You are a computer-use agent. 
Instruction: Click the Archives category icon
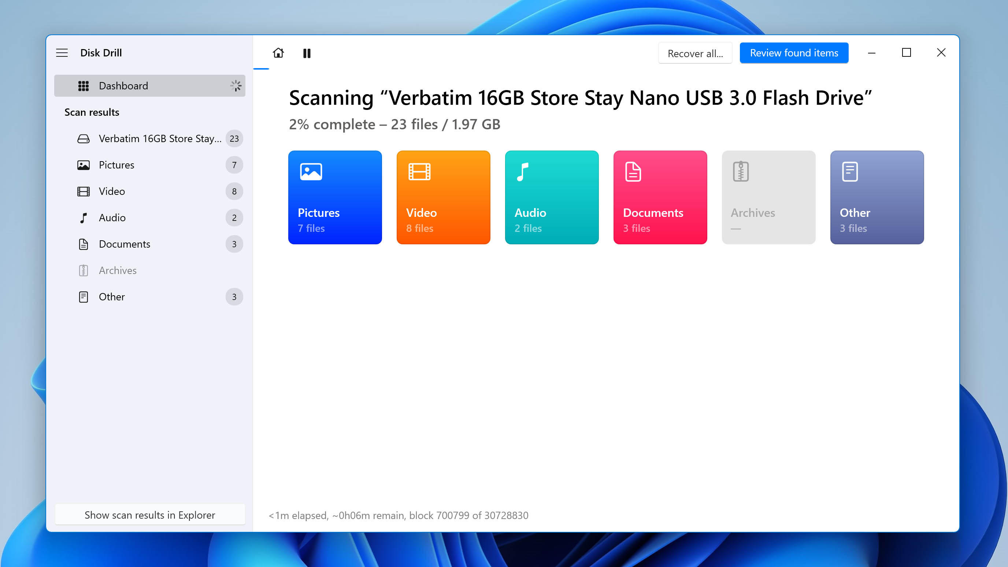[741, 171]
